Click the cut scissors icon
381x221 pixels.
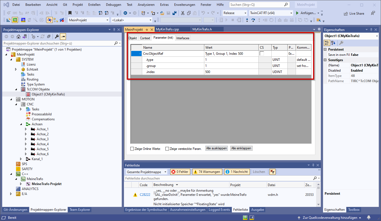click(182, 13)
